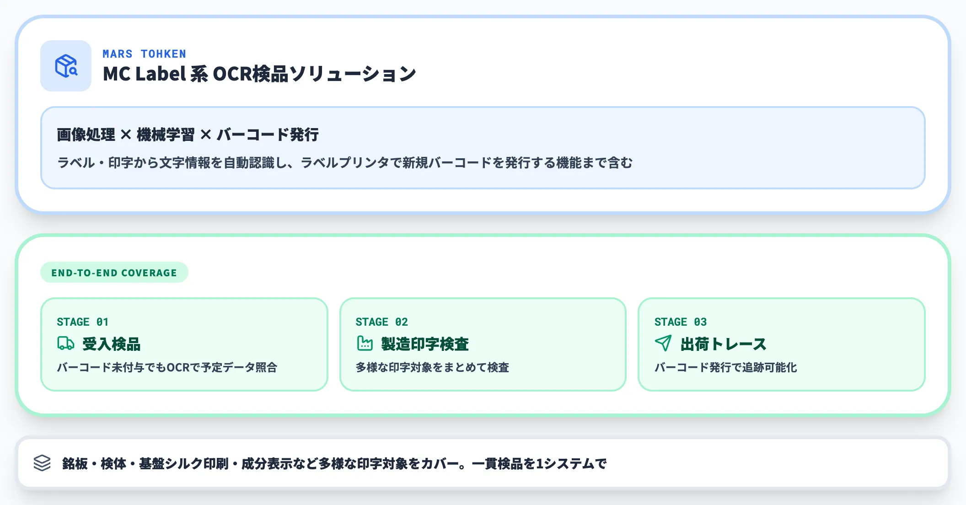Click the STAGE 03 label
Image resolution: width=966 pixels, height=505 pixels.
click(680, 322)
